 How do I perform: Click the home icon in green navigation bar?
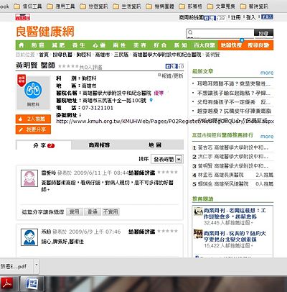[22, 45]
